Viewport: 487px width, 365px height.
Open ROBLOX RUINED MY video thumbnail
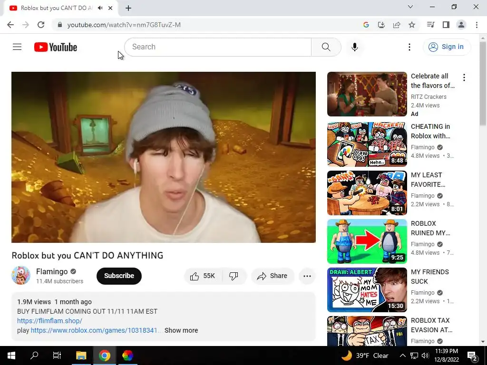[367, 241]
